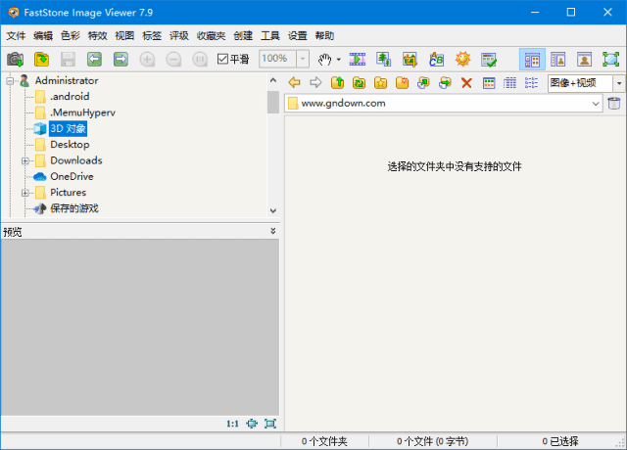The image size is (627, 450).
Task: Open the 特效 effects menu
Action: tap(97, 35)
